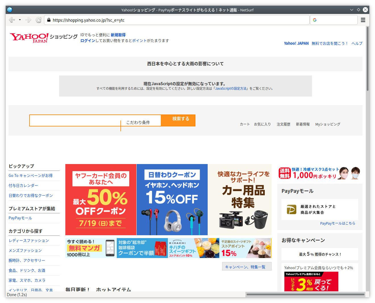Click the Forward navigation arrow
Image resolution: width=375 pixels, height=303 pixels.
(28, 20)
